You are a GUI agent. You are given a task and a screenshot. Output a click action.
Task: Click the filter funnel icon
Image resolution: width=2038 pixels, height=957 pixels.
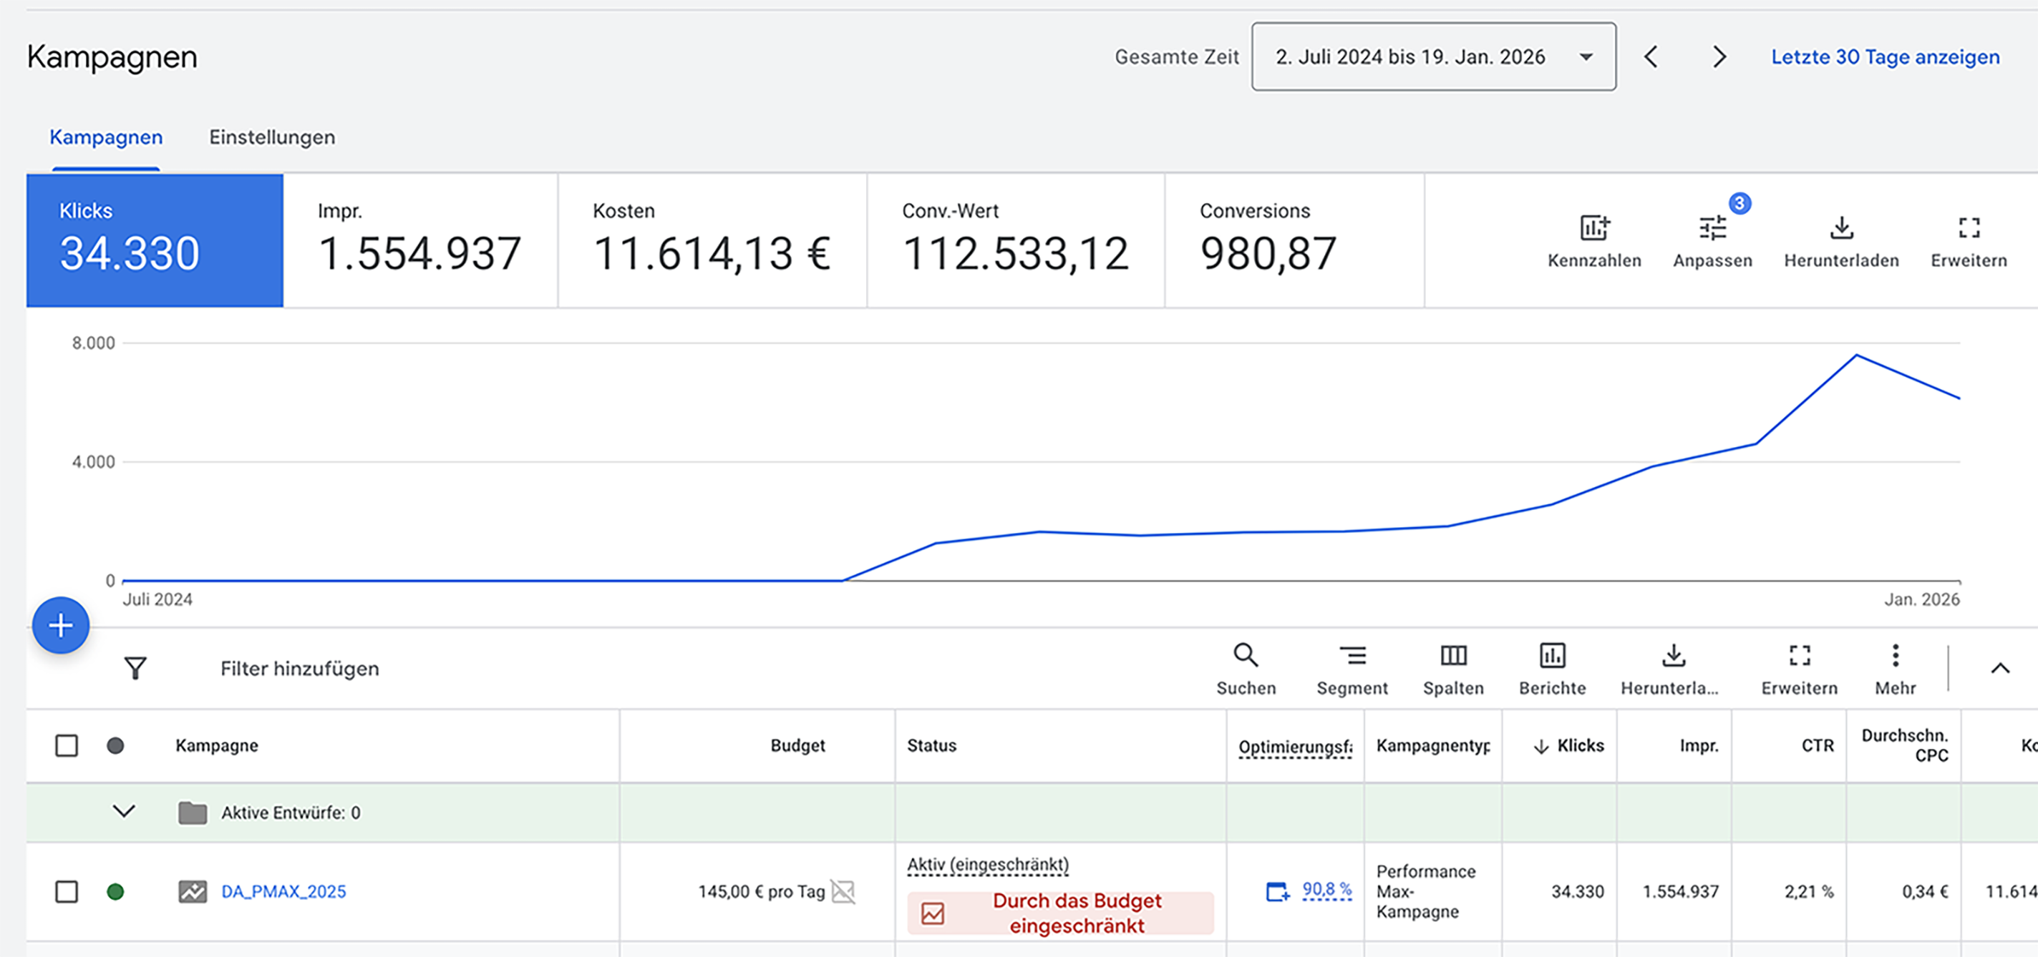pos(135,669)
